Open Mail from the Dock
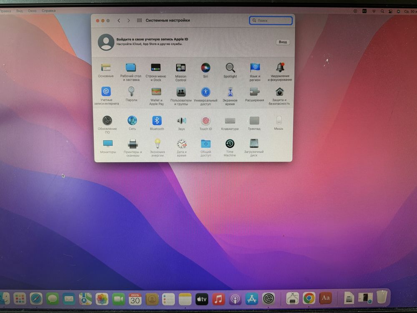This screenshot has height=313, width=417. coord(69,299)
